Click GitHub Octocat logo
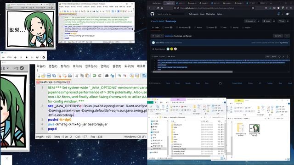 pyautogui.click(x=152, y=14)
